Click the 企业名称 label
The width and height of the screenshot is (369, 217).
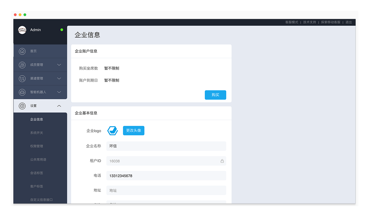94,146
